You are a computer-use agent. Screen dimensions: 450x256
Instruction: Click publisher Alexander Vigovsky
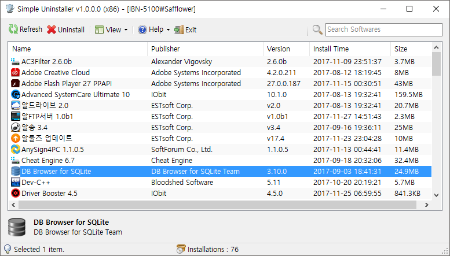tap(181, 62)
